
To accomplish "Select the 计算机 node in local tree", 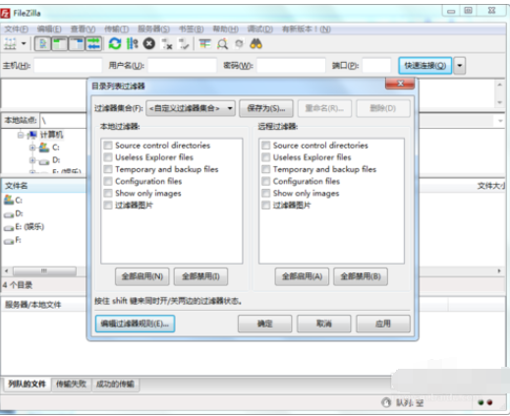I will [x=51, y=135].
